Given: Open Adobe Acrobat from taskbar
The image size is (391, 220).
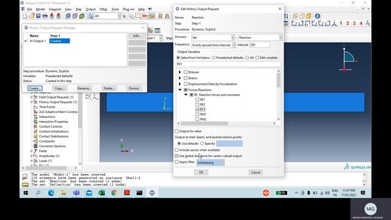Looking at the screenshot, I should coord(126,193).
